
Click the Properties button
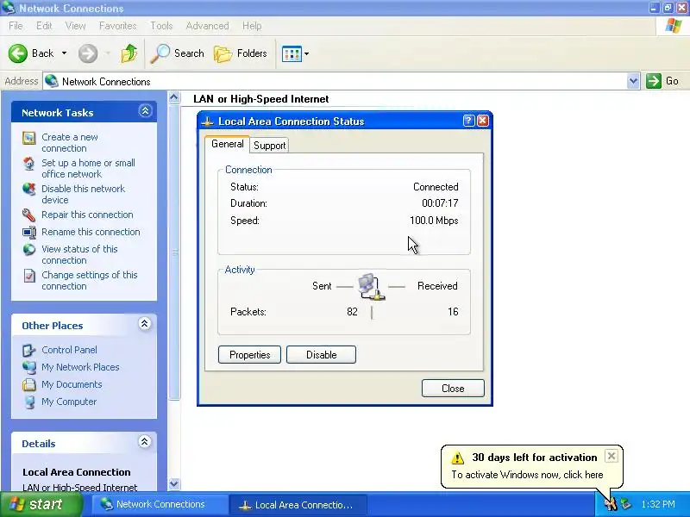[x=249, y=355]
